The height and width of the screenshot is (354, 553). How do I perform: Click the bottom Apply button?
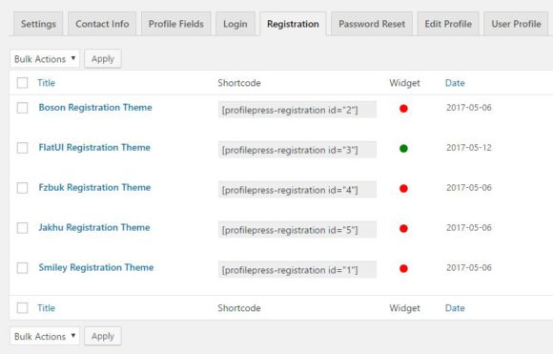pos(103,336)
